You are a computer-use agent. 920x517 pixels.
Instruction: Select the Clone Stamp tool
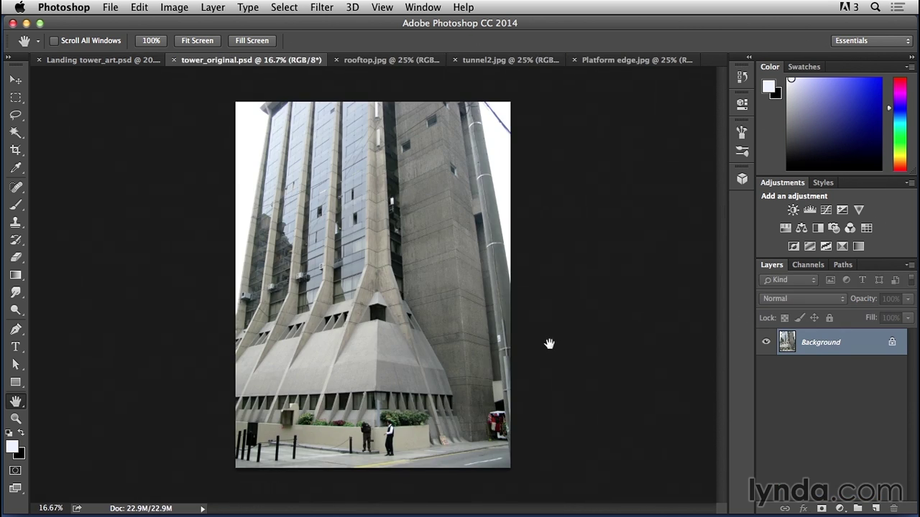coord(16,223)
